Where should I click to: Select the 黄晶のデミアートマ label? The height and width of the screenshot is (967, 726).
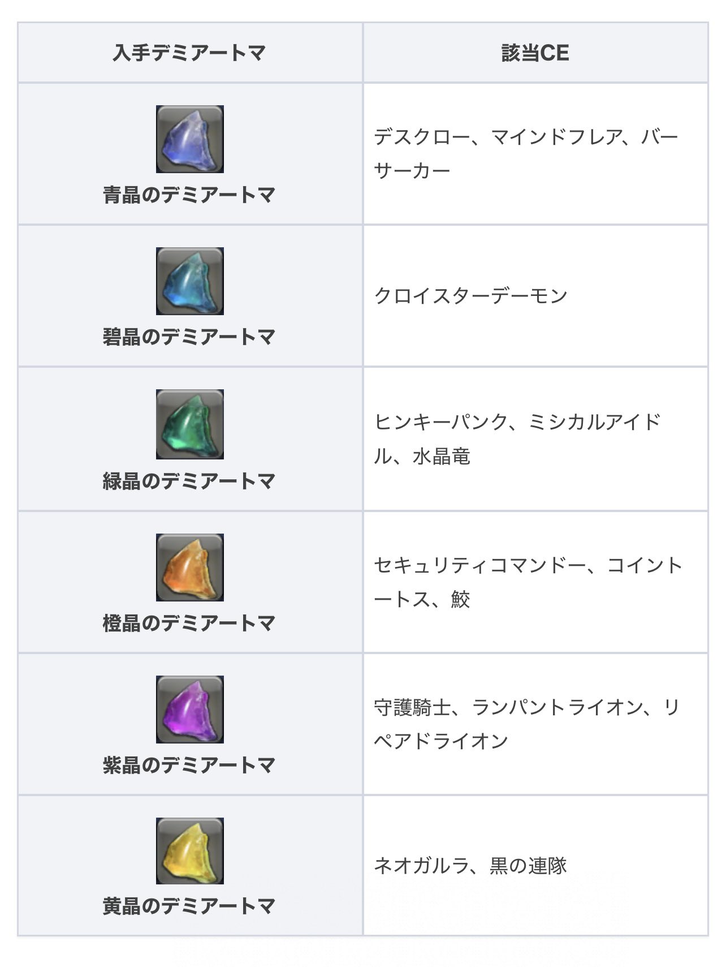click(x=189, y=906)
